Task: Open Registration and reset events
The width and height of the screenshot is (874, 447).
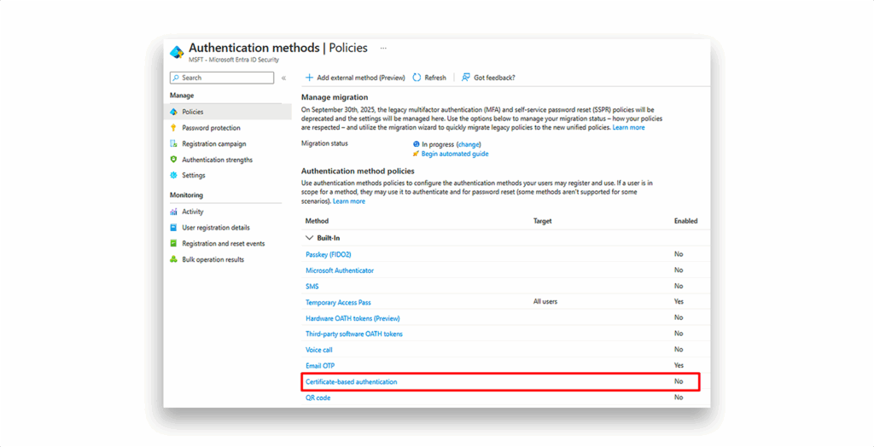Action: (x=223, y=244)
